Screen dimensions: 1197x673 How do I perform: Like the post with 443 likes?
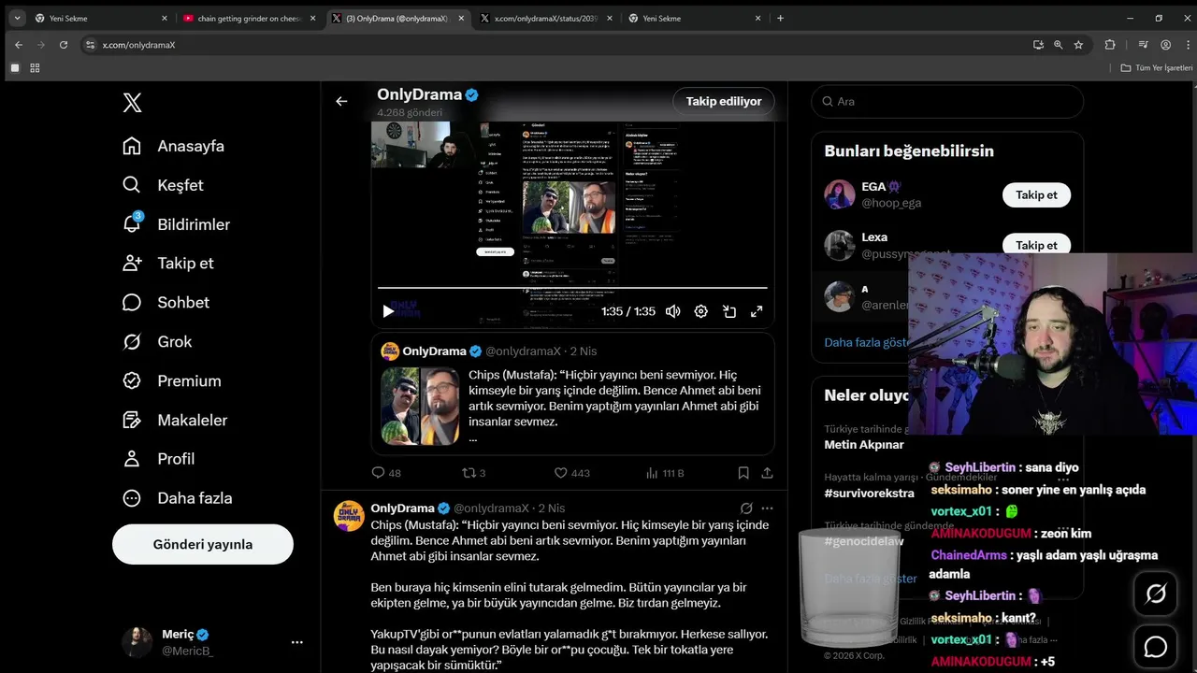pos(571,473)
